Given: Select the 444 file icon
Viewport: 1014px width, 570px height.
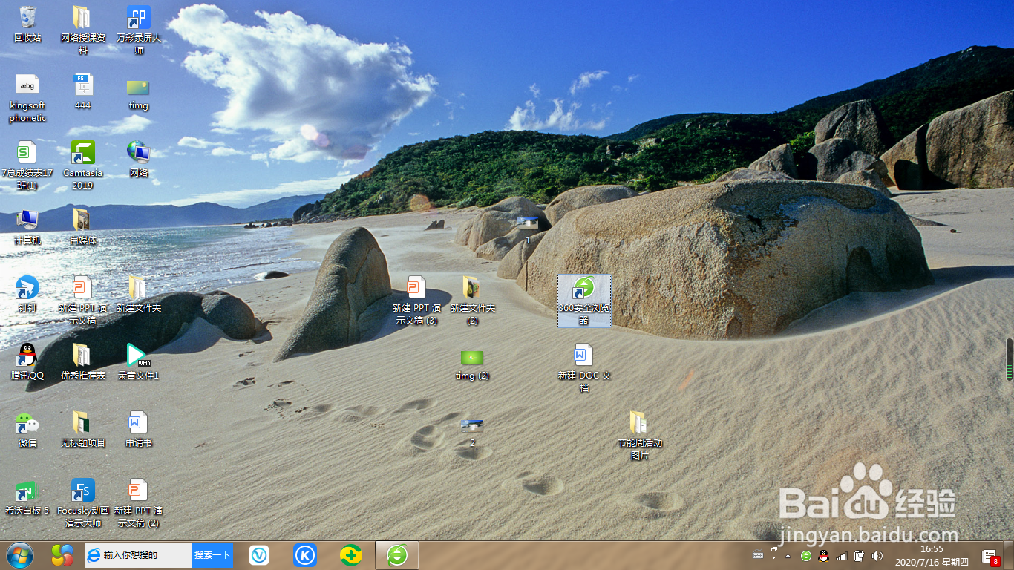Looking at the screenshot, I should coord(82,91).
